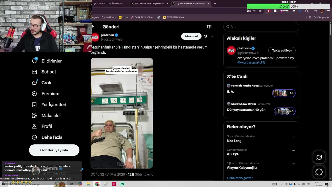Show hidden tray icons chevron
Screen dimensions: 332x187
click(282, 184)
